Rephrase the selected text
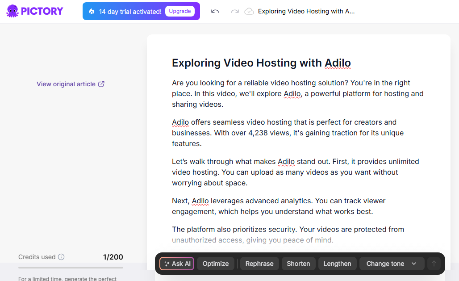 [259, 264]
